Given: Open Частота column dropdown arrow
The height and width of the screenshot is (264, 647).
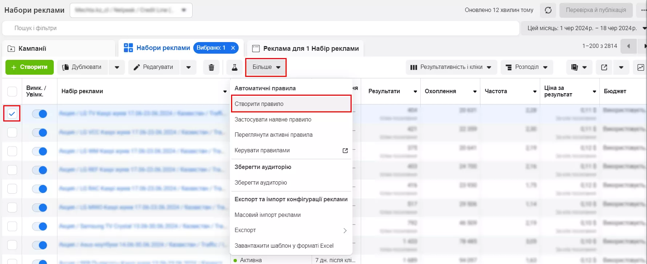Looking at the screenshot, I should point(535,92).
